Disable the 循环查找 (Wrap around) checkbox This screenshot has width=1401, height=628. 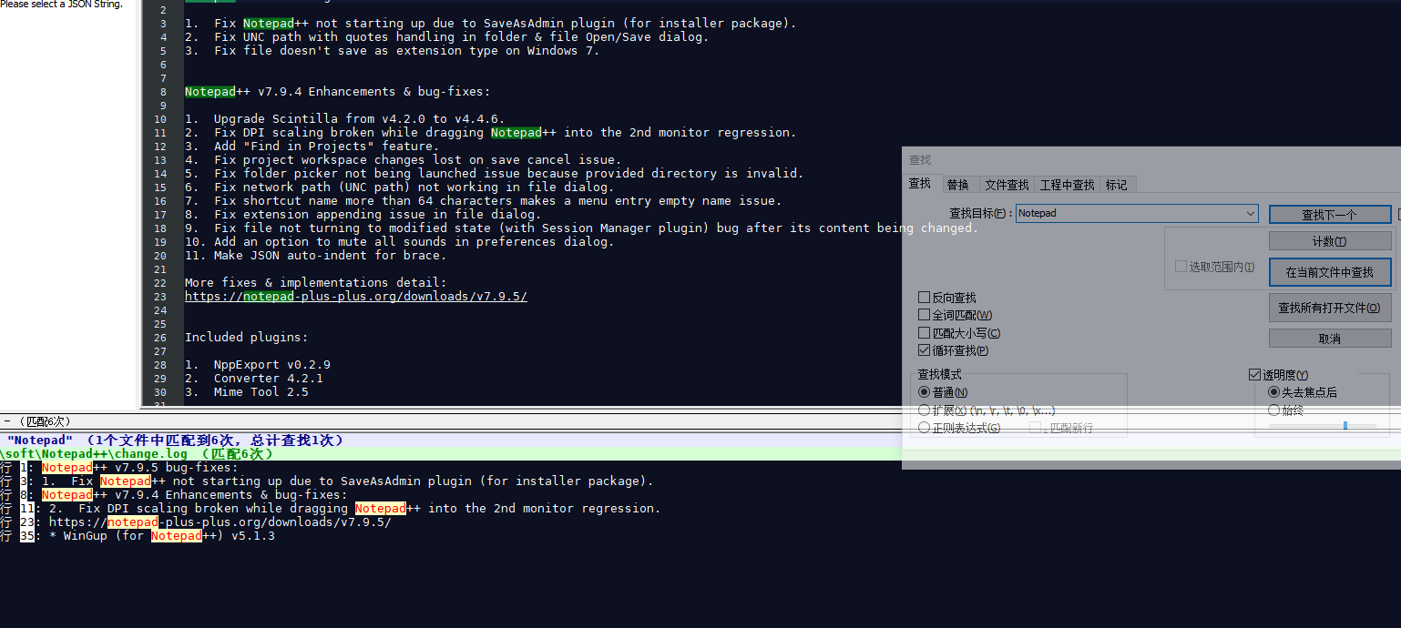click(x=924, y=349)
